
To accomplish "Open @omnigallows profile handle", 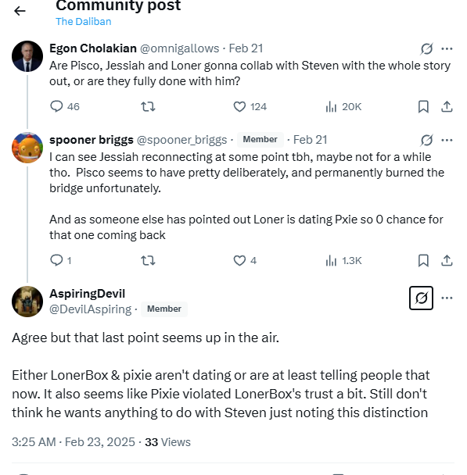I will (179, 48).
